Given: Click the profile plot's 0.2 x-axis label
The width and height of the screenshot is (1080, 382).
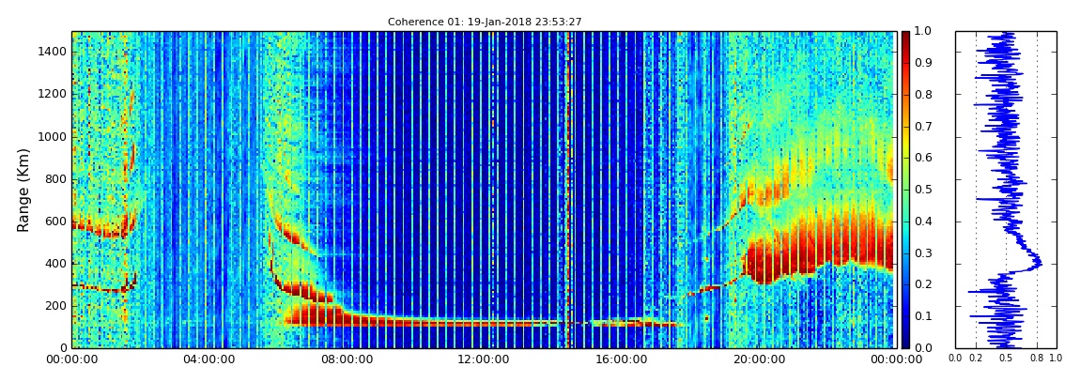Looking at the screenshot, I should (976, 359).
